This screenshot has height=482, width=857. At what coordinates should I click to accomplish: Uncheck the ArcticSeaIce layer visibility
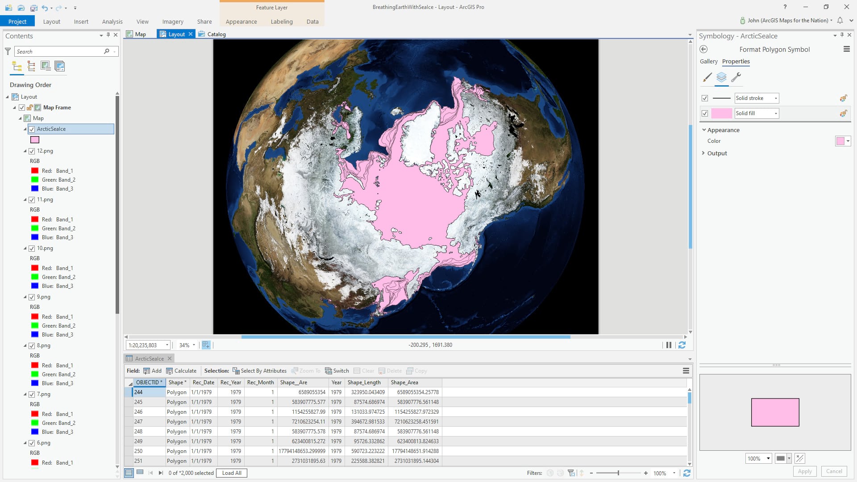coord(32,129)
